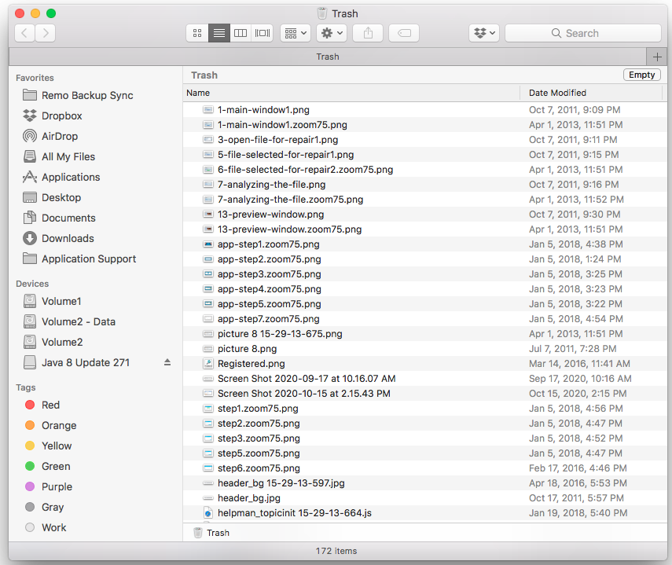The image size is (672, 565).
Task: Eject Java 8 Update 271
Action: [x=167, y=362]
